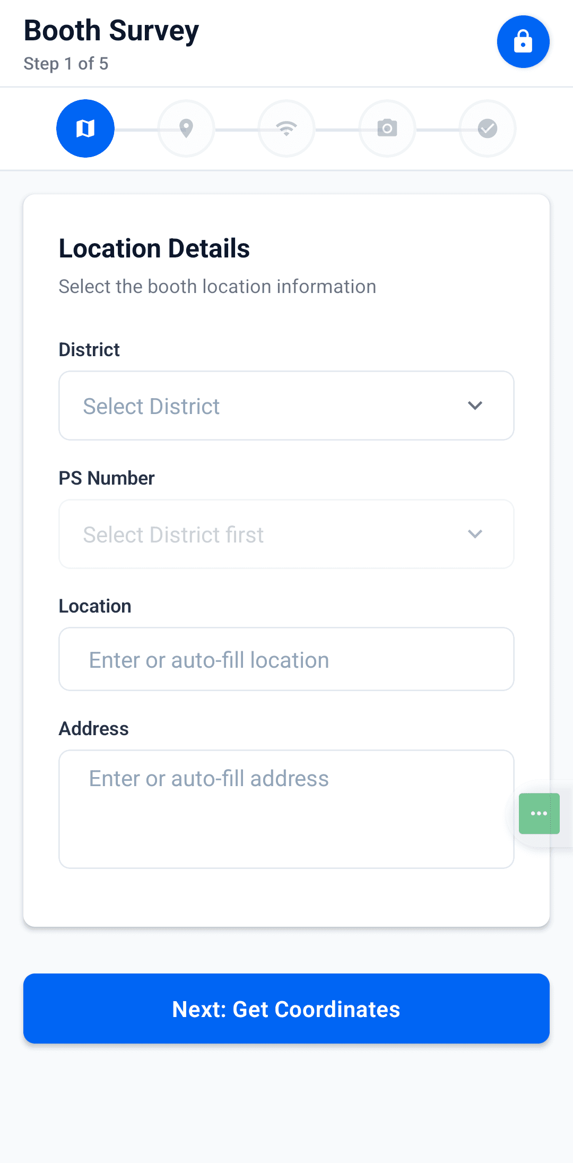Open the wifi signal step
This screenshot has width=573, height=1163.
pyautogui.click(x=286, y=128)
